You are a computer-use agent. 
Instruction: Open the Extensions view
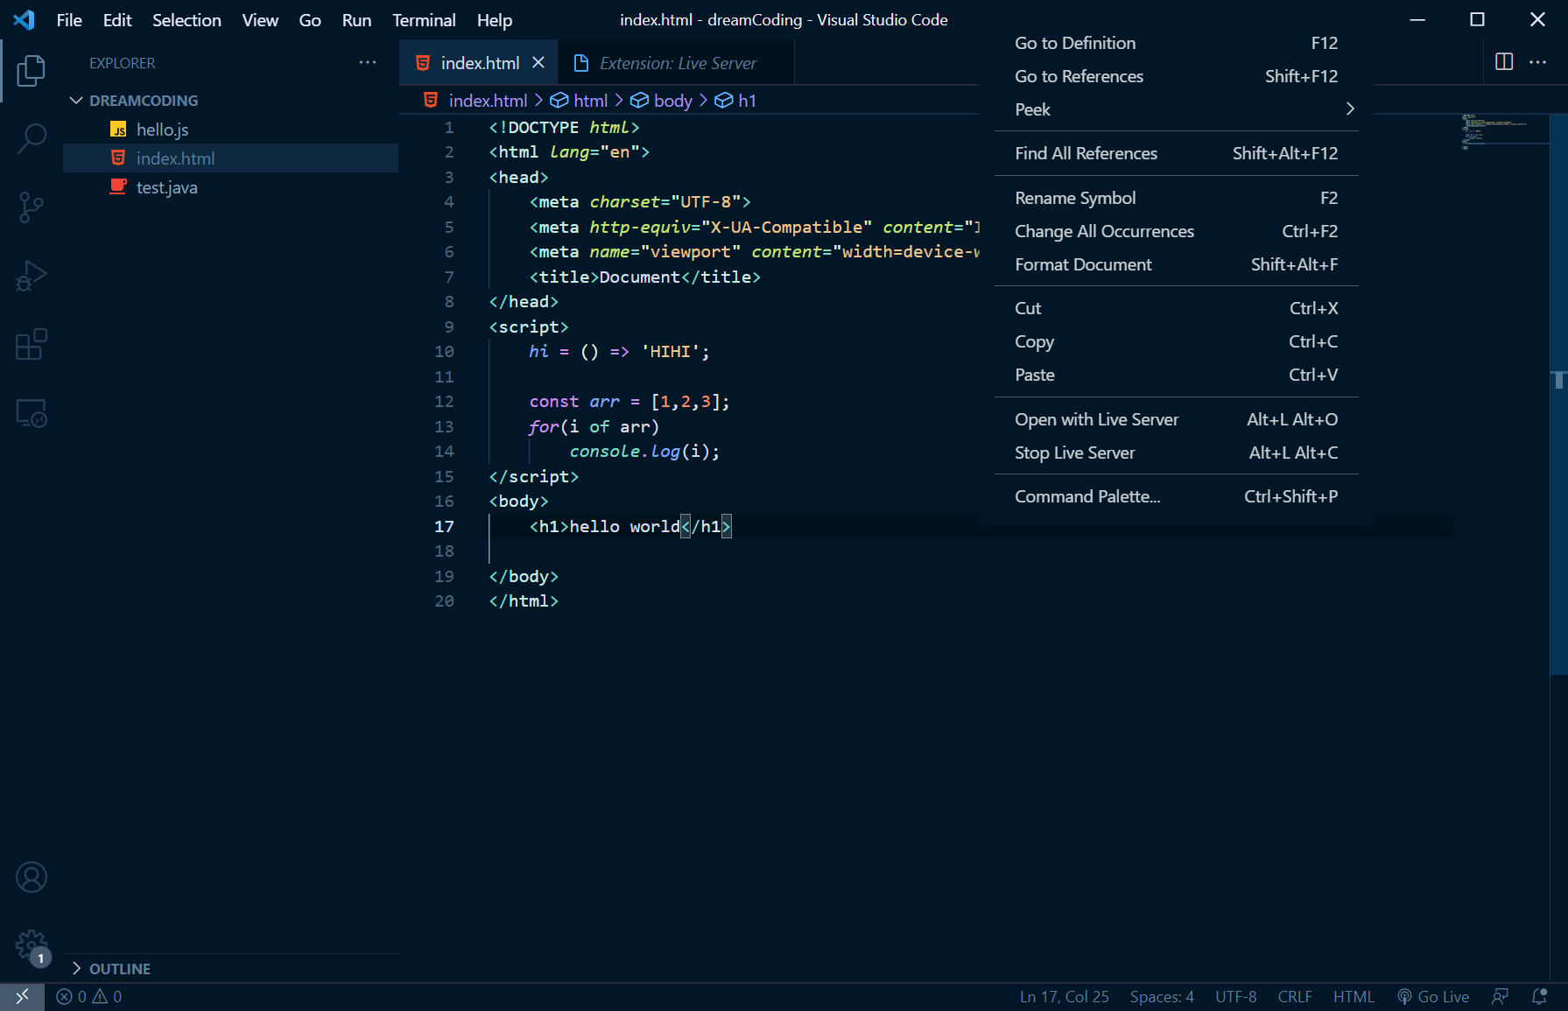31,344
